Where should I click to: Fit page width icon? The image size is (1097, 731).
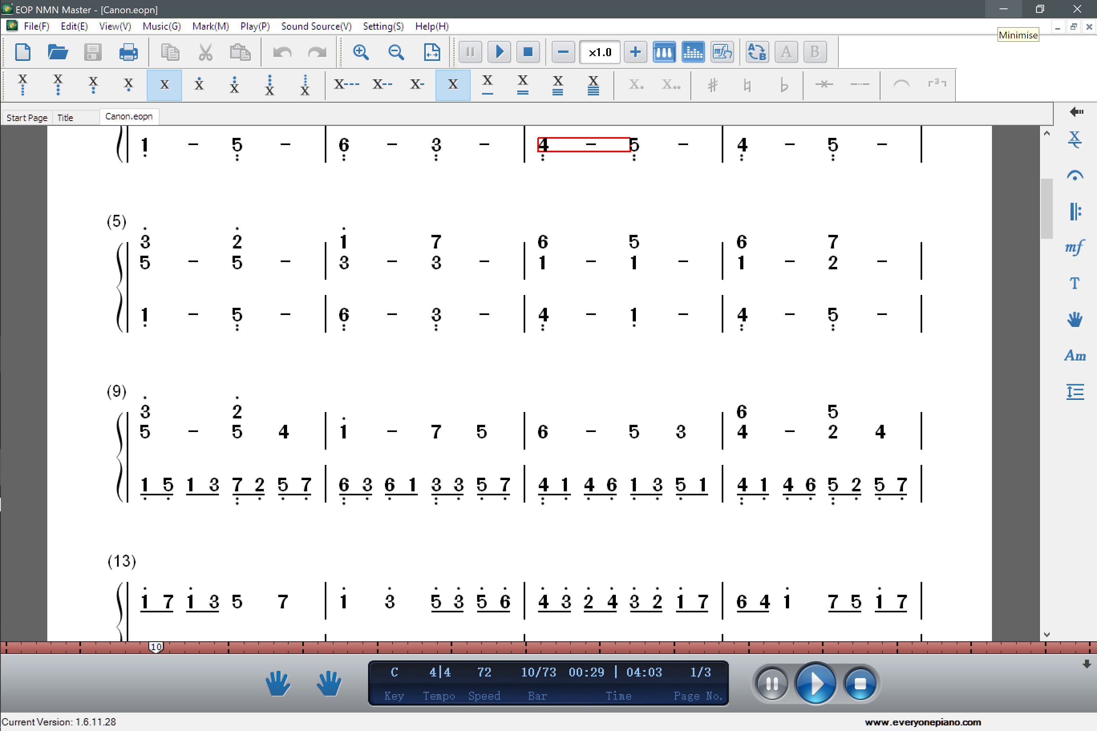(x=432, y=52)
